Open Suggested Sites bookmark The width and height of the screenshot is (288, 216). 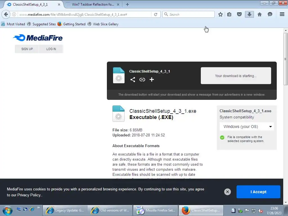pyautogui.click(x=42, y=24)
